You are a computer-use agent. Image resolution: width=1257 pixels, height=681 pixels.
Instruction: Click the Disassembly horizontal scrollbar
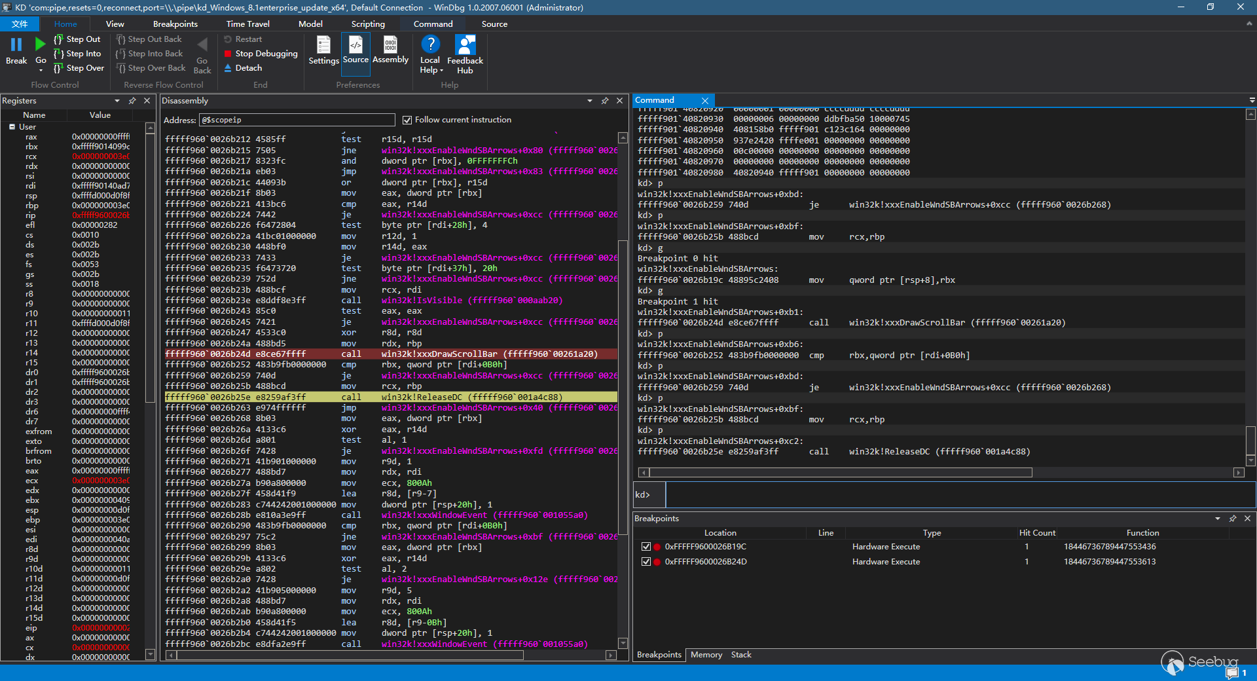click(x=350, y=655)
